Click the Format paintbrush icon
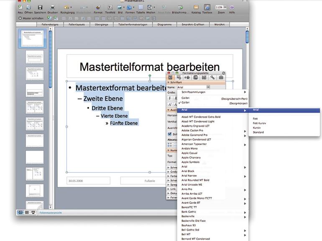Screen dimensions: 322x241 [x=98, y=8]
